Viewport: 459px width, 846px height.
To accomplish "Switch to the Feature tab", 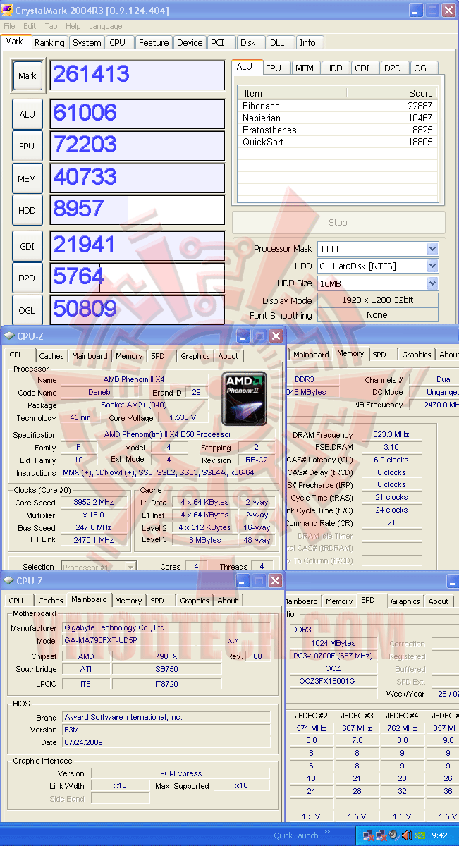I will (154, 42).
